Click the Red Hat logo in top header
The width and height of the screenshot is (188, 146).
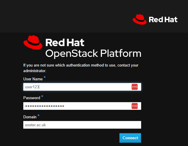click(155, 19)
